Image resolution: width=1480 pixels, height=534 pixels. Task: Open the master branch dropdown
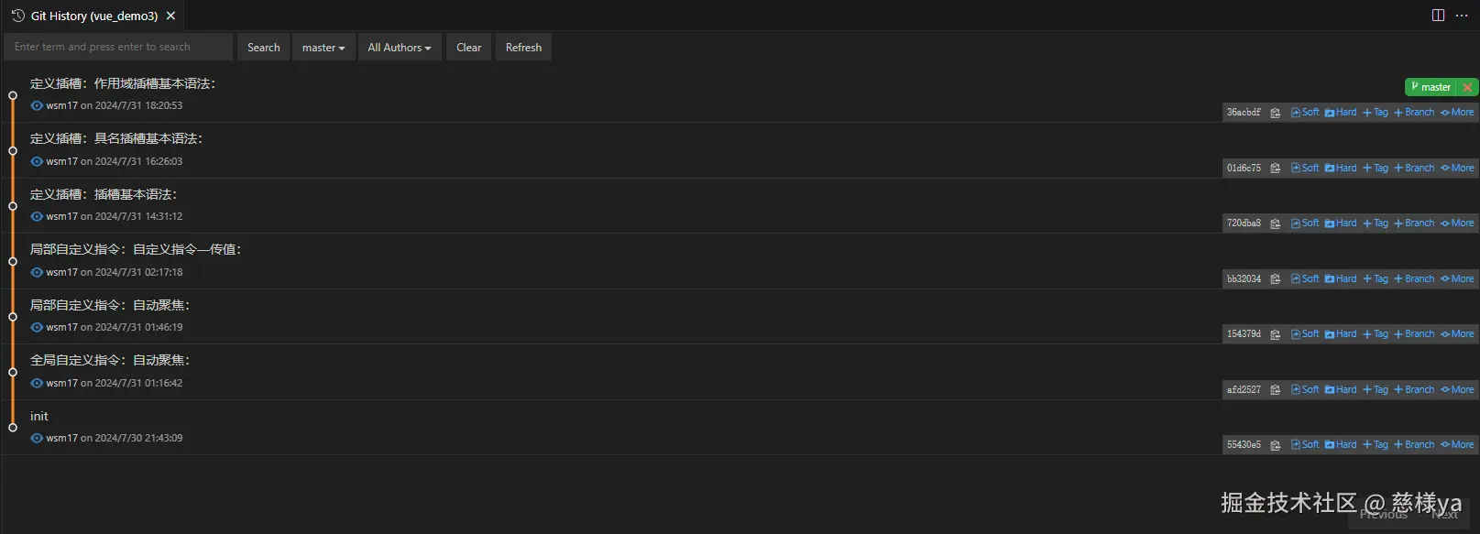(323, 48)
